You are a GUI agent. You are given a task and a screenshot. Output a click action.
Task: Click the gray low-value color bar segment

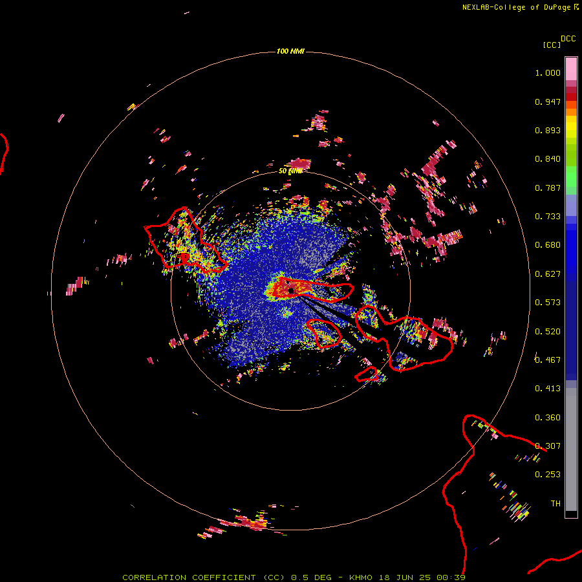pos(571,449)
